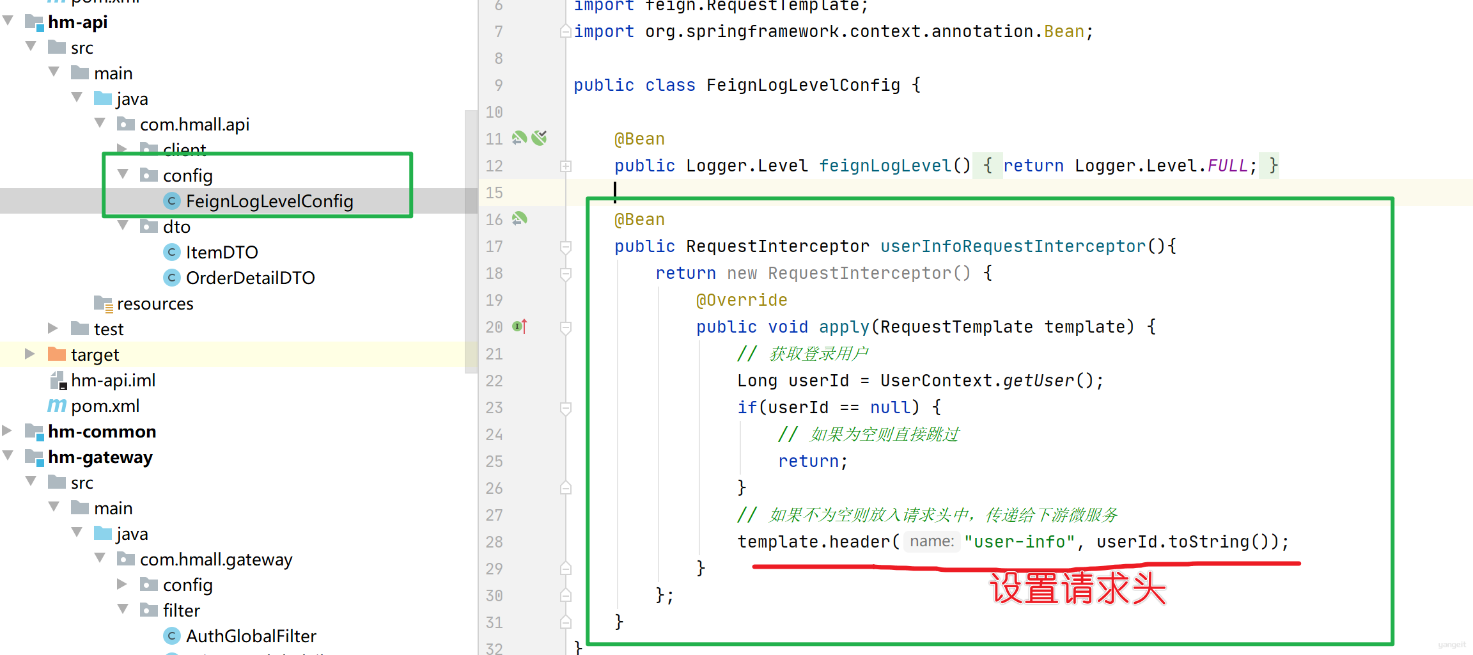Image resolution: width=1473 pixels, height=655 pixels.
Task: Click the name: parameter hint on line 28
Action: (x=931, y=542)
